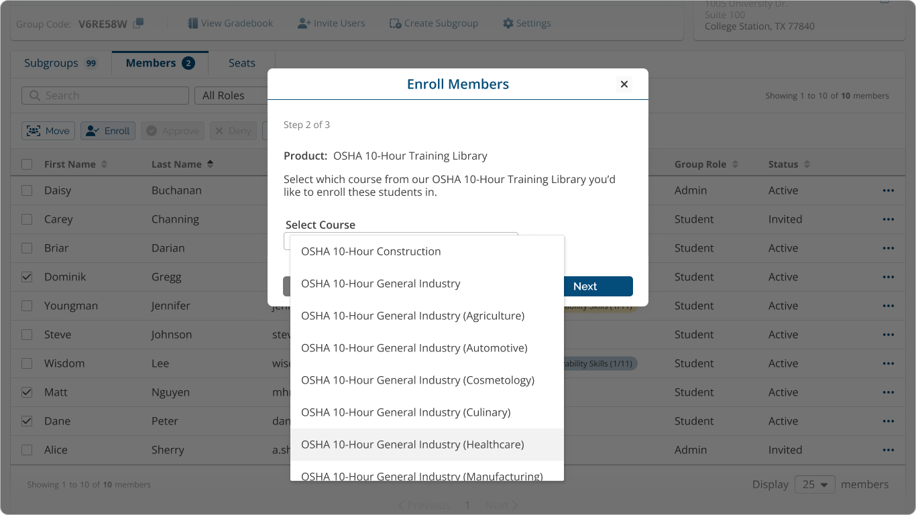Open the Seats tab
Image resolution: width=916 pixels, height=515 pixels.
click(x=241, y=62)
